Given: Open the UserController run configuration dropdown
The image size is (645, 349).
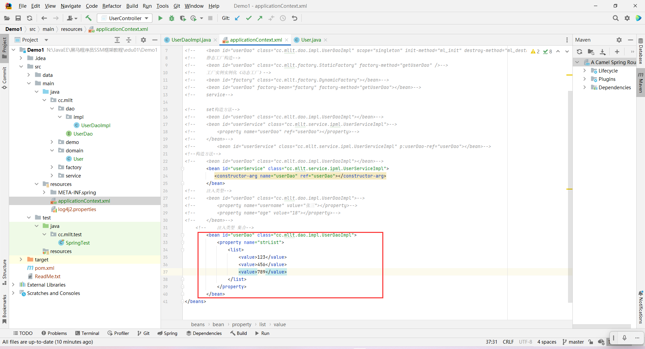Looking at the screenshot, I should pyautogui.click(x=125, y=18).
